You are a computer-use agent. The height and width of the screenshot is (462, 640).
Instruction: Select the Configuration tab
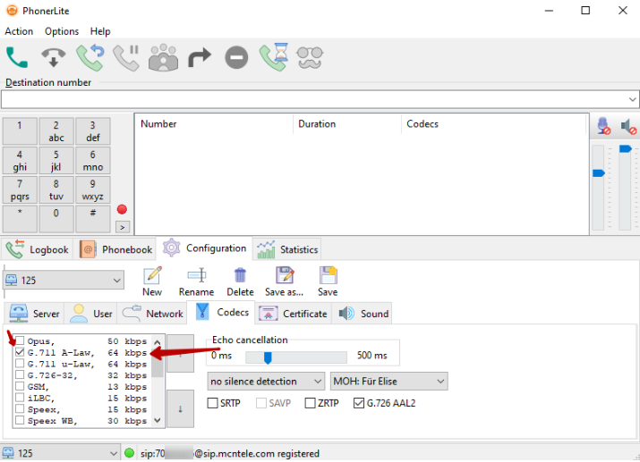(204, 248)
